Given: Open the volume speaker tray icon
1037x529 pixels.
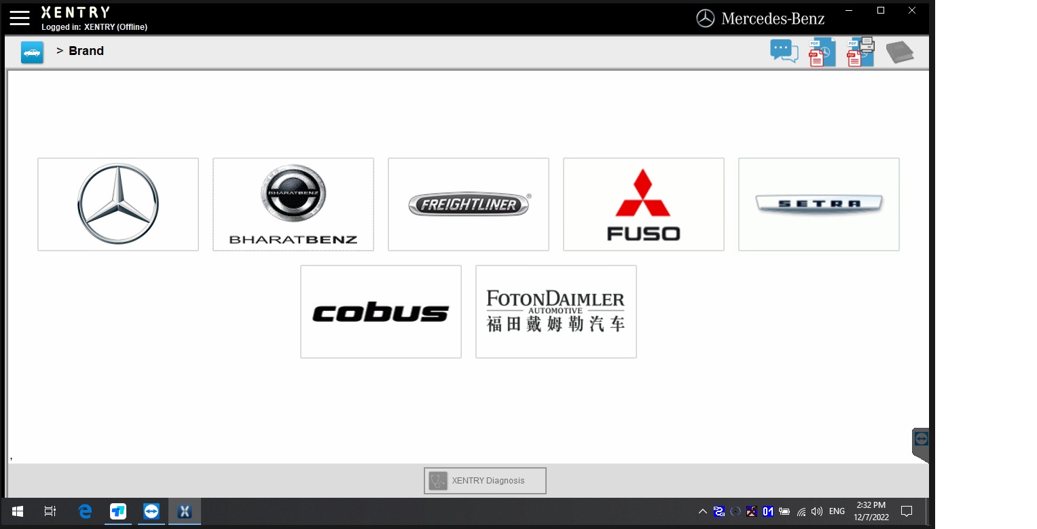Looking at the screenshot, I should point(817,511).
